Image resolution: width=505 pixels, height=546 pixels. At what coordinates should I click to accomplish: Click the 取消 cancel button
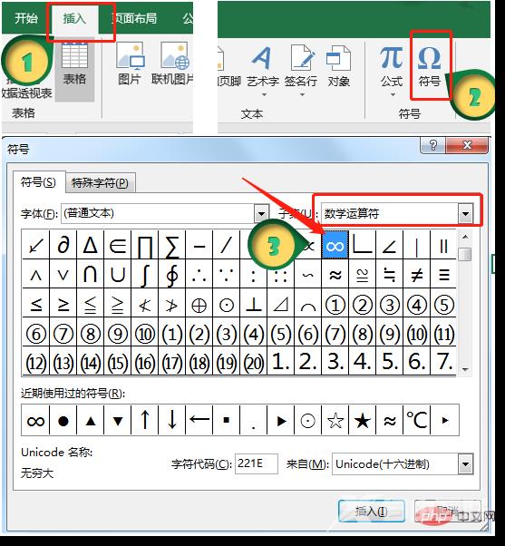(448, 512)
